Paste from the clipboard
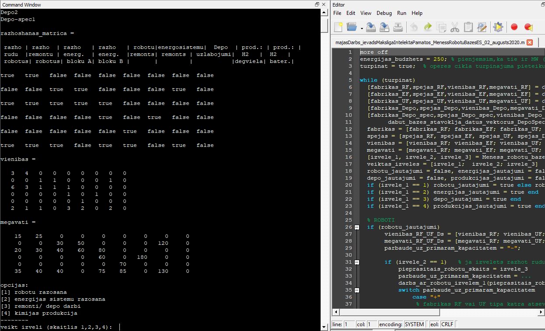545x331 pixels. click(468, 27)
